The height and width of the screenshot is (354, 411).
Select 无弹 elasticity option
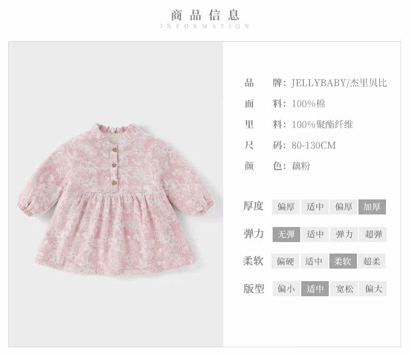[286, 234]
